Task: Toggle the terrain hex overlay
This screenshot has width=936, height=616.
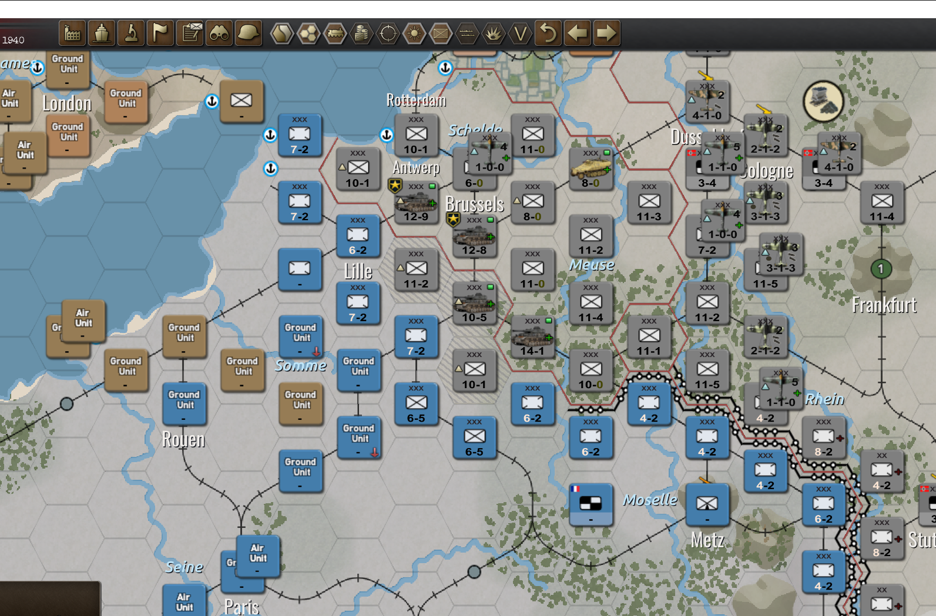Action: pyautogui.click(x=282, y=33)
